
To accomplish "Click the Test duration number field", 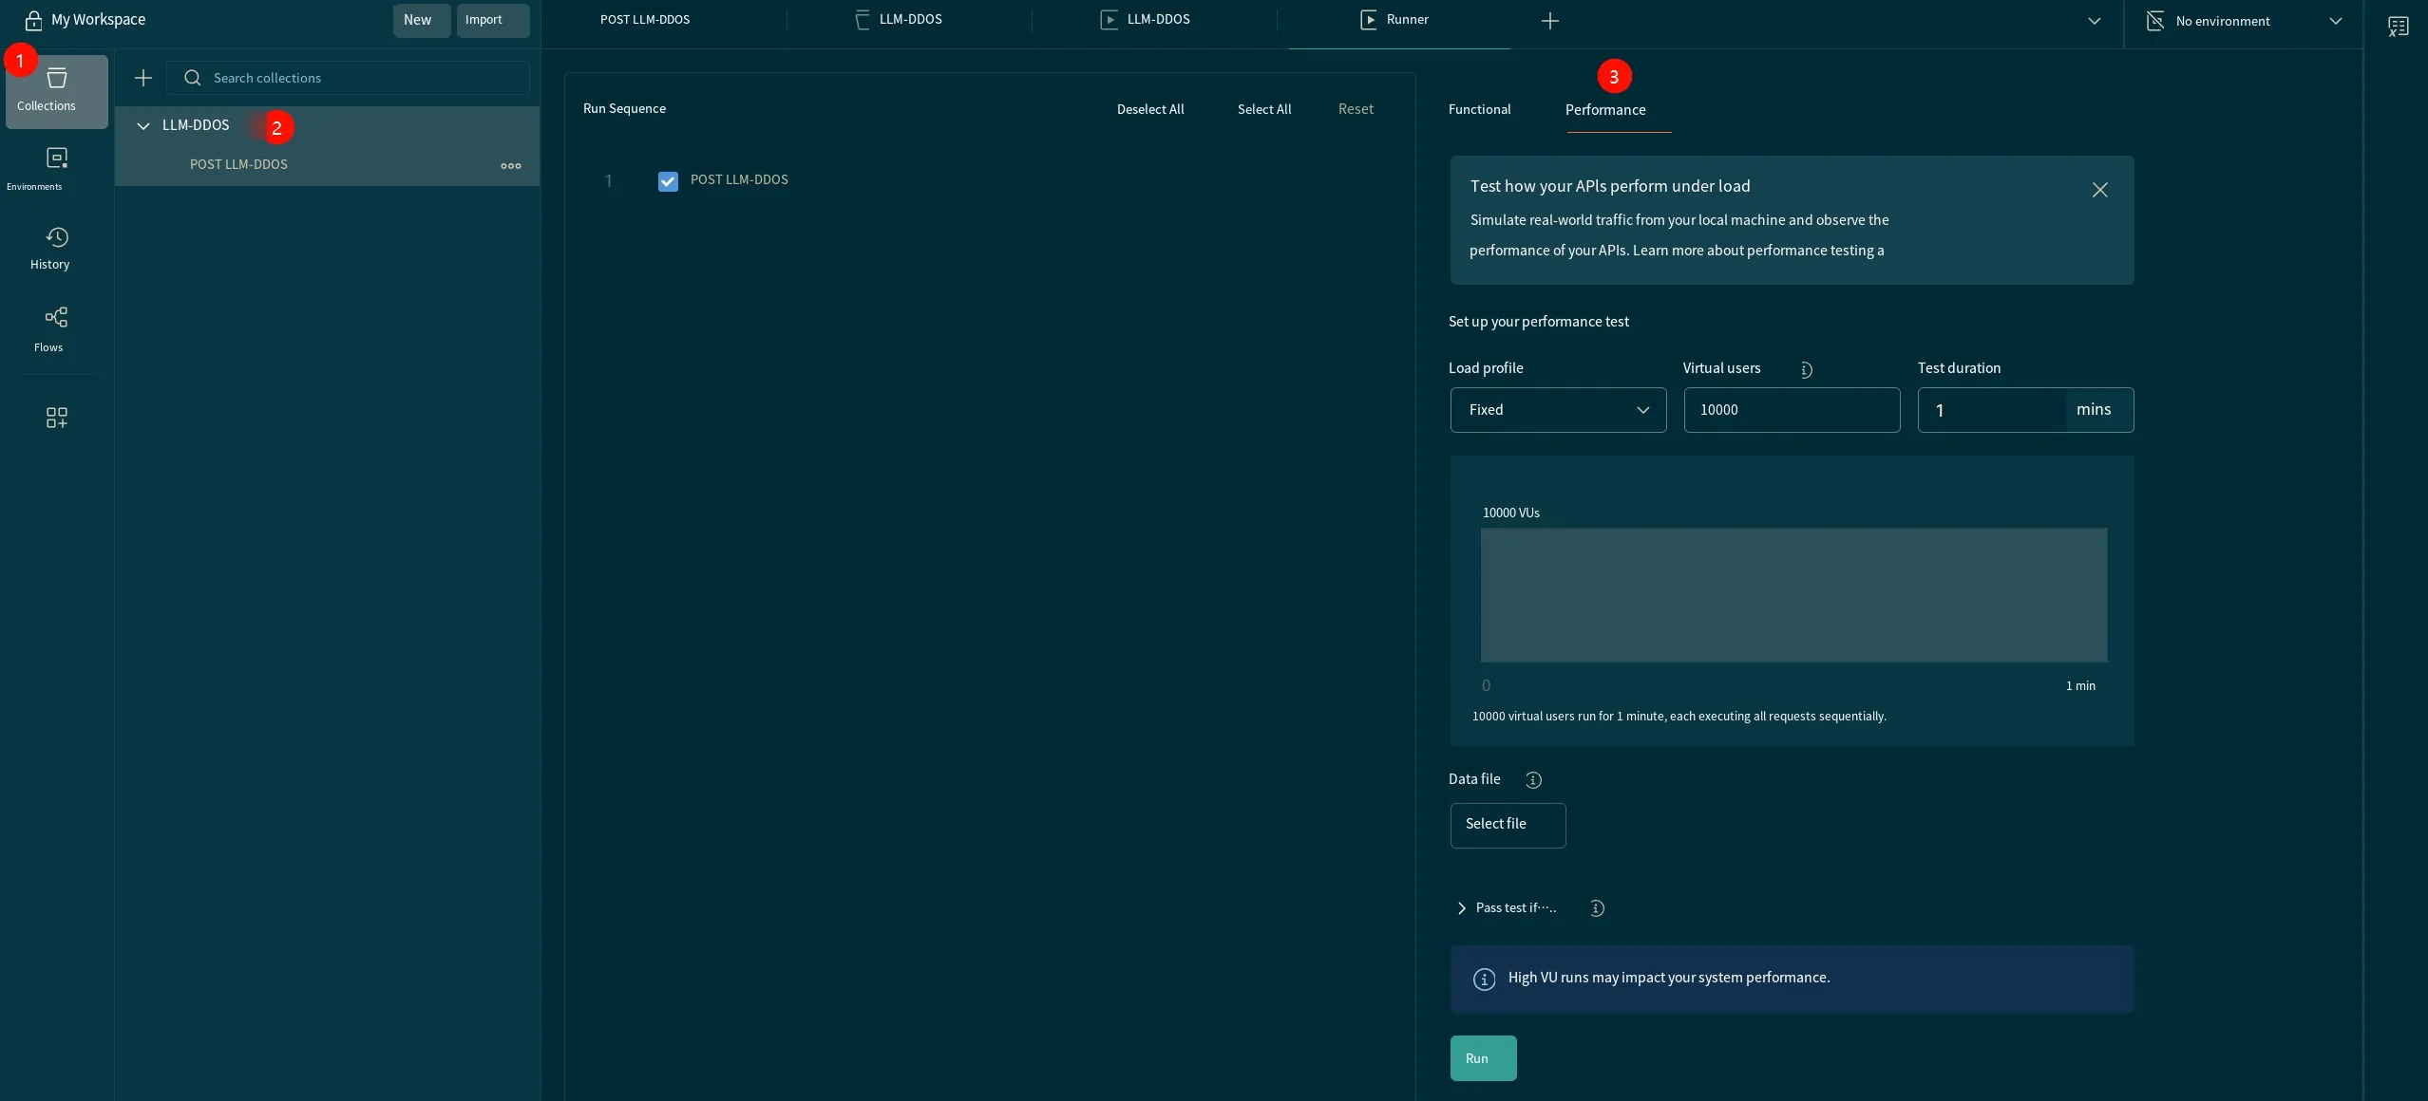I will point(1991,410).
